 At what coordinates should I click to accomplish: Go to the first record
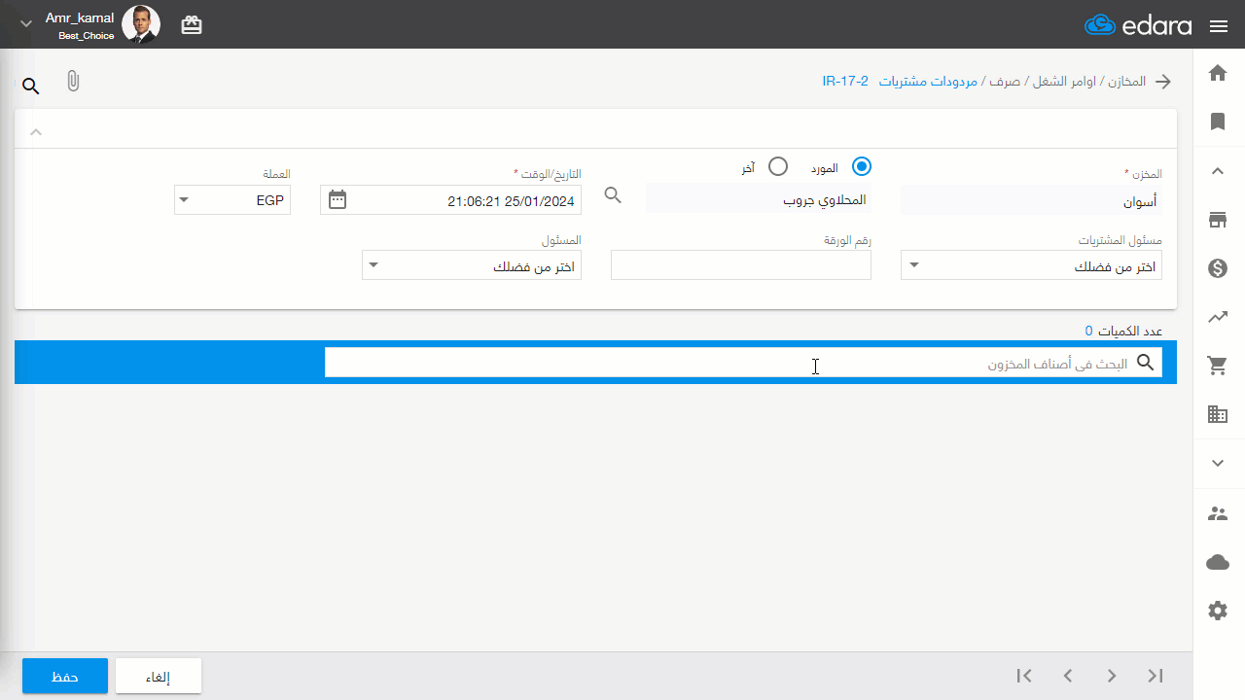click(x=1024, y=676)
